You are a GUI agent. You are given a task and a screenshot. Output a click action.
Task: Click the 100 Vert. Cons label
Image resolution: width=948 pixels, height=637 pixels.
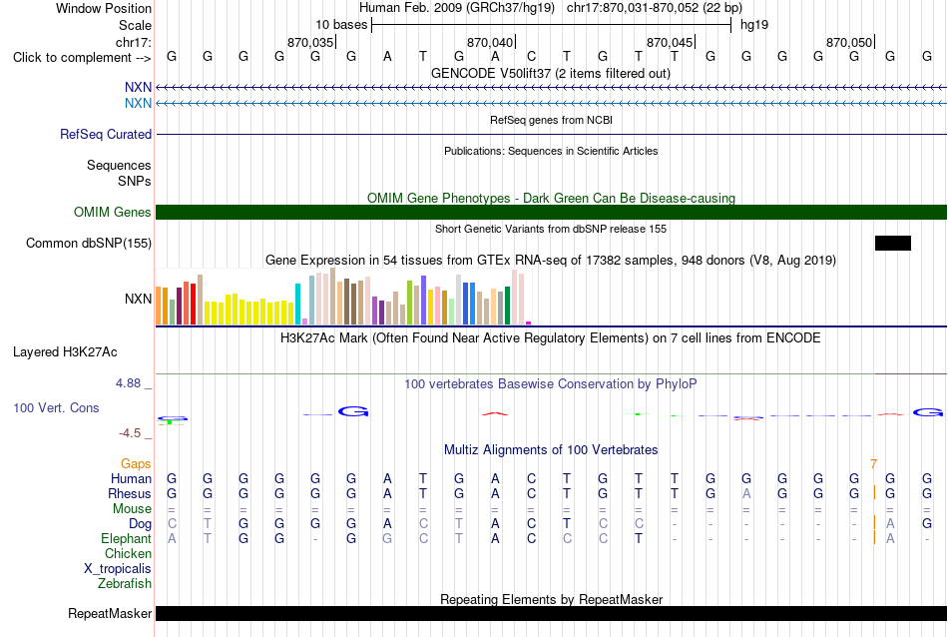[x=56, y=408]
